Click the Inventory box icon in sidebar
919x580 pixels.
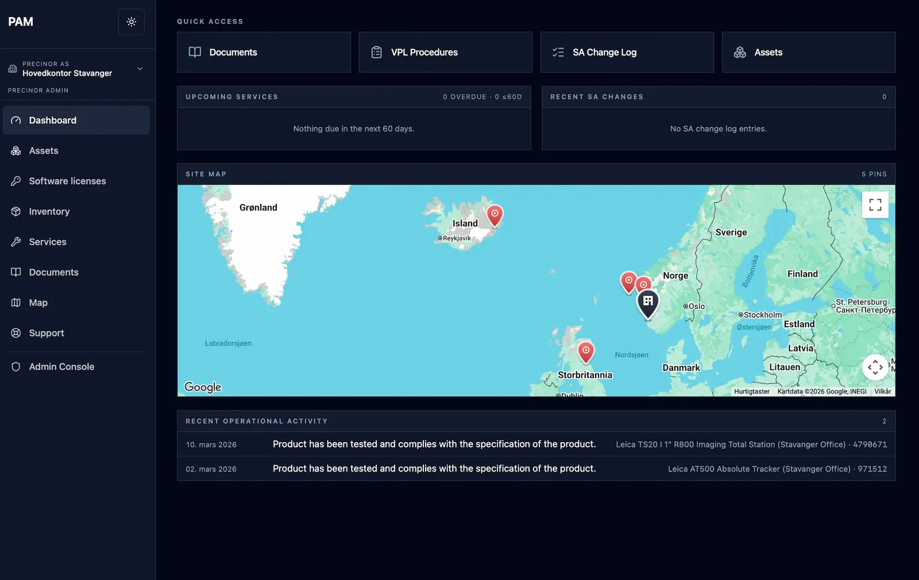point(16,211)
